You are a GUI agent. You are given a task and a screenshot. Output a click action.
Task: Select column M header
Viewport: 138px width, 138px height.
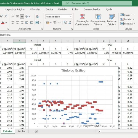tap(128, 41)
